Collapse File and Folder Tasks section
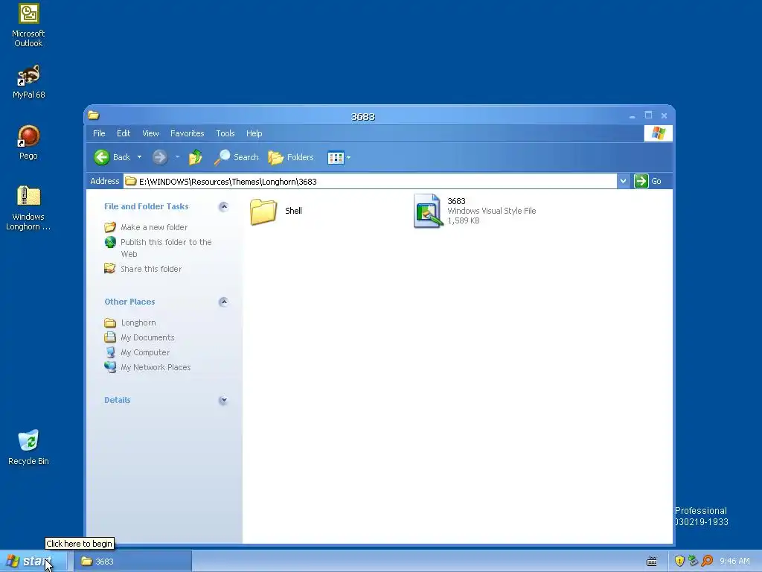 point(223,207)
